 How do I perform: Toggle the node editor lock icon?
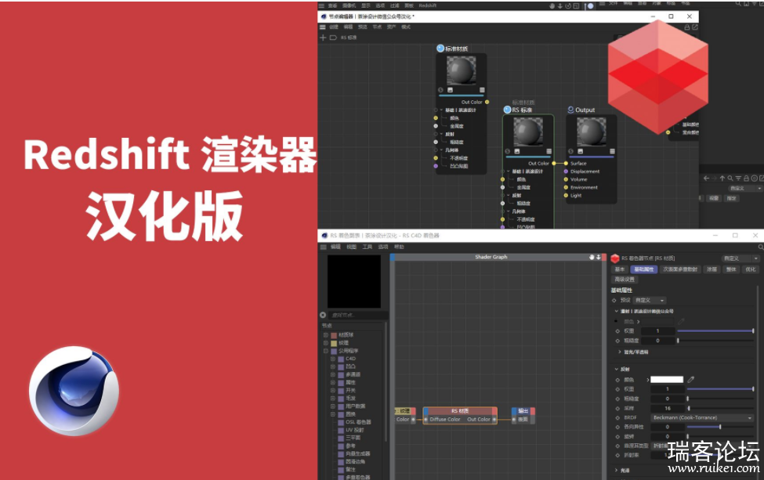[x=687, y=27]
